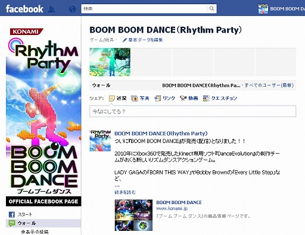This screenshot has height=235, width=305.
Task: Open the 基本データを編集 link
Action: point(145,40)
